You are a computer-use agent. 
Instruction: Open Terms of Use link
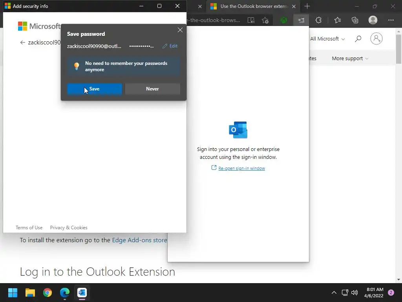click(x=29, y=228)
